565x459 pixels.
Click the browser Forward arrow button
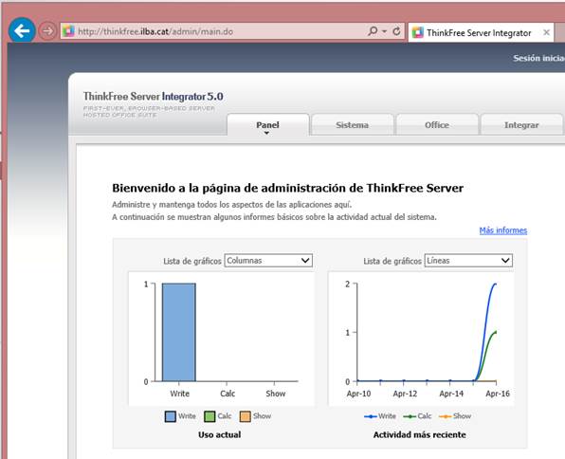(47, 31)
